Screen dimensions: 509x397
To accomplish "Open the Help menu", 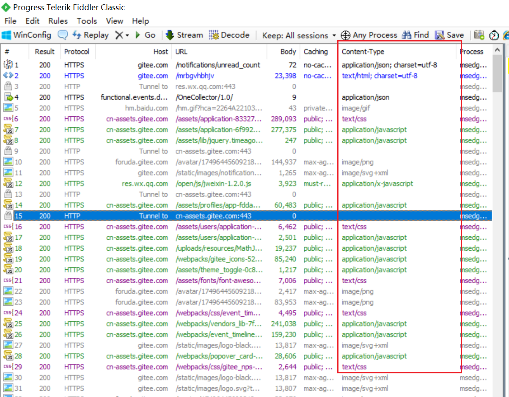I will [x=140, y=21].
